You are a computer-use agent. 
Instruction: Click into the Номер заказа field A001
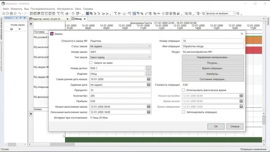[120, 52]
